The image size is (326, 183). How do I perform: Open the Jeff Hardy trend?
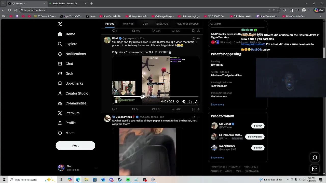pos(217,65)
